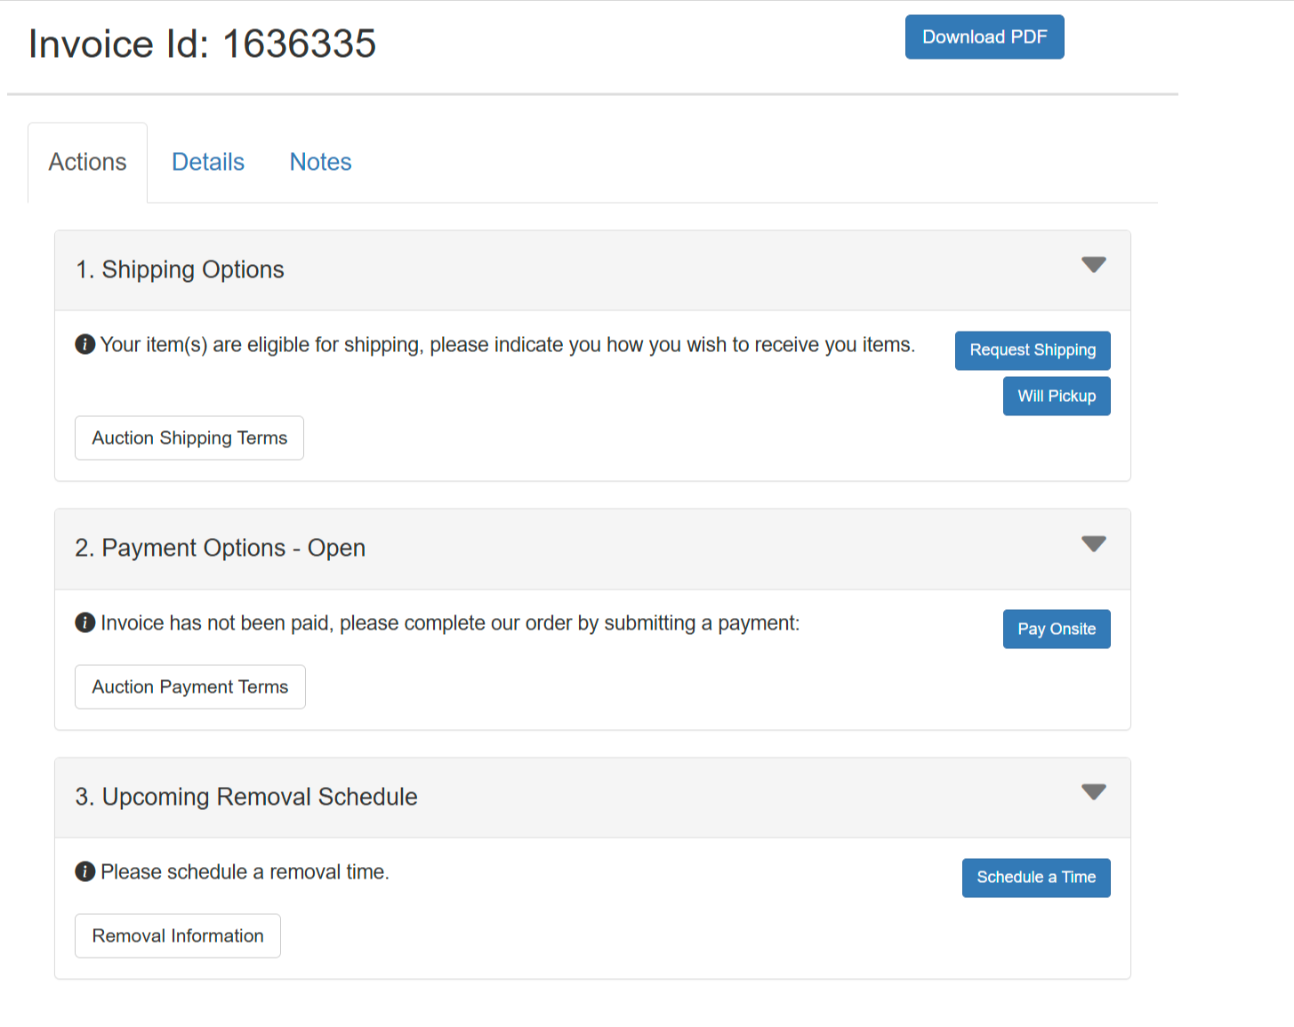The width and height of the screenshot is (1294, 1027).
Task: Collapse the Payment Options section
Action: coord(1093,543)
